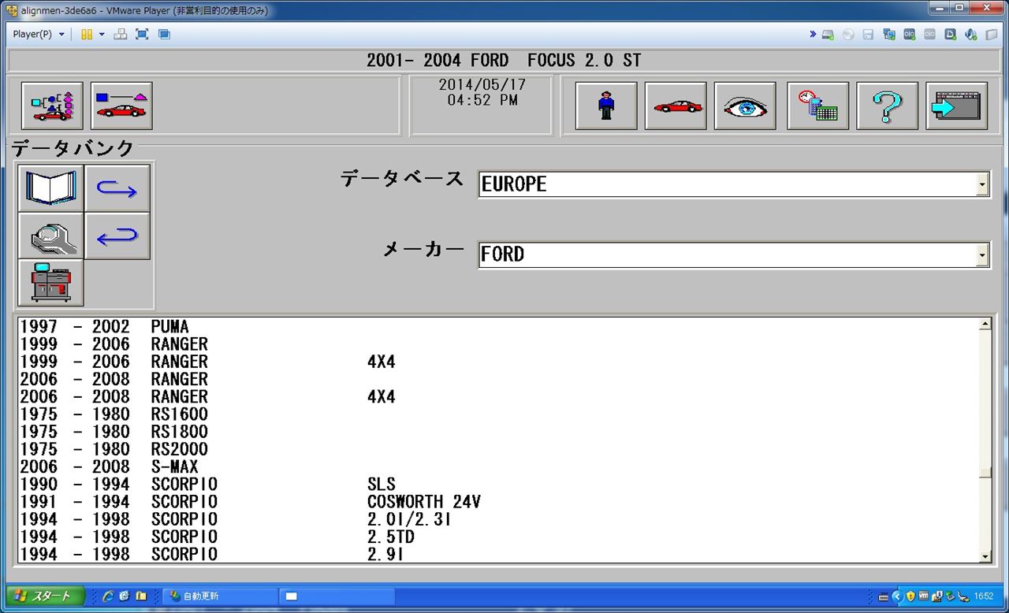Click the VMware unity mode icon
The height and width of the screenshot is (613, 1009).
tap(164, 34)
